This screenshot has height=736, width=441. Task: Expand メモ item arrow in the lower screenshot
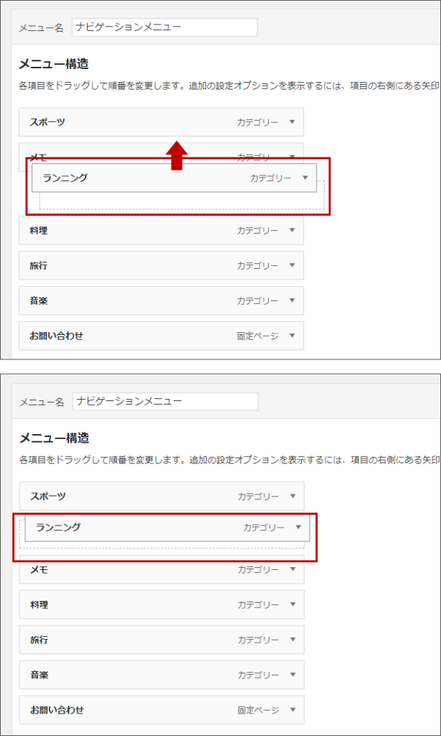[292, 569]
